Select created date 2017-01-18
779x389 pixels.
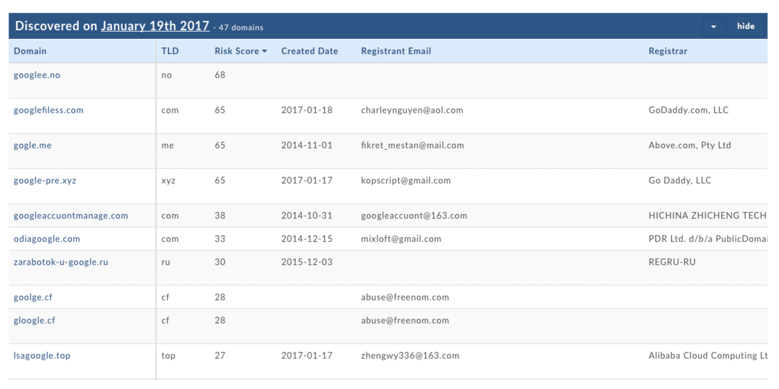307,110
